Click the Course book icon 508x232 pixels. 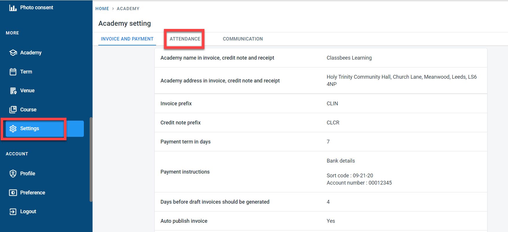pos(13,110)
